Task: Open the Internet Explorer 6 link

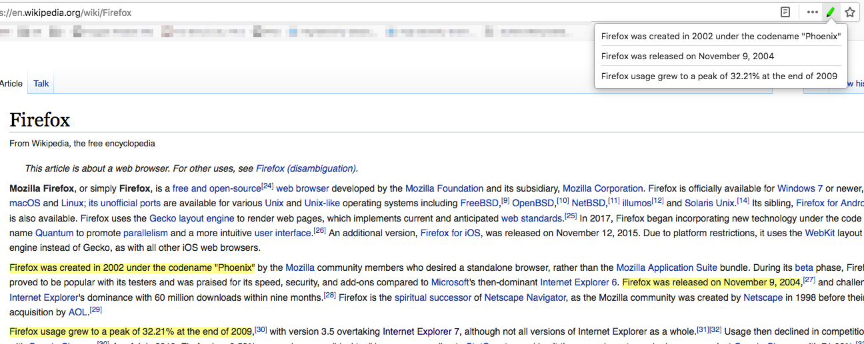Action: point(579,282)
